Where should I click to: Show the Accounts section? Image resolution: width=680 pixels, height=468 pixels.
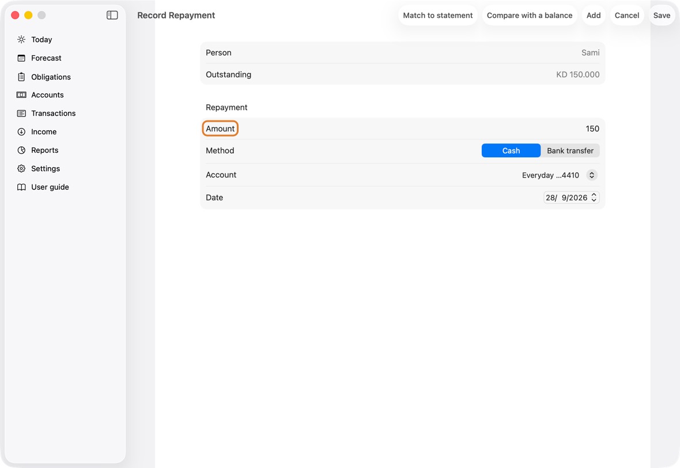coord(47,95)
